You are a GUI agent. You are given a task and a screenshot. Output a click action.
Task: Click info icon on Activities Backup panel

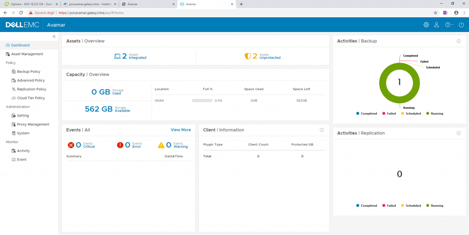point(458,41)
